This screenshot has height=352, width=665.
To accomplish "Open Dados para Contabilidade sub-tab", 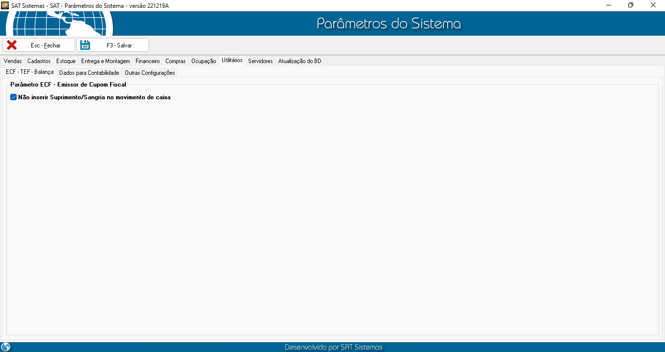I will click(89, 73).
